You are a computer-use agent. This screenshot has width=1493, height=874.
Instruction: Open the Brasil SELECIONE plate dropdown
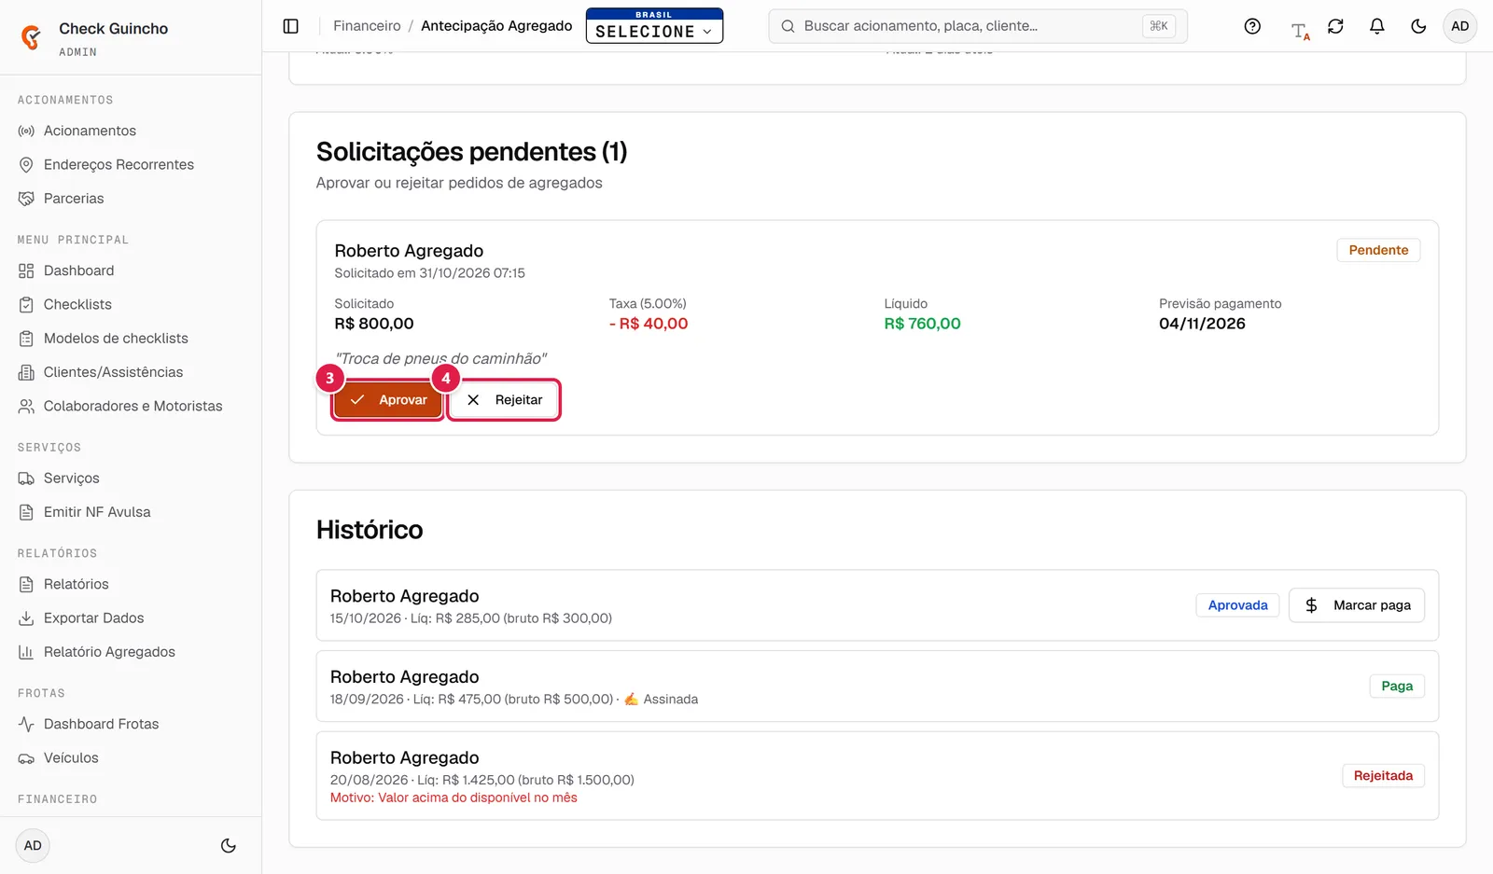(654, 26)
